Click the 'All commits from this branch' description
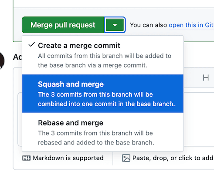 point(105,61)
